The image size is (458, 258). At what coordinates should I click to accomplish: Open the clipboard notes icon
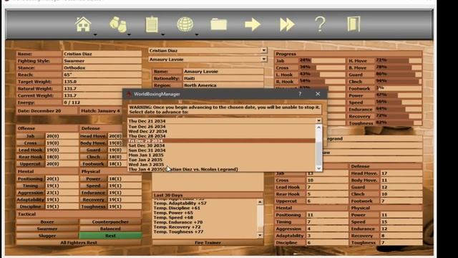coord(152,24)
